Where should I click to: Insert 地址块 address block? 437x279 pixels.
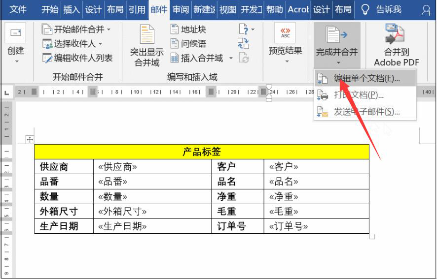click(x=188, y=29)
